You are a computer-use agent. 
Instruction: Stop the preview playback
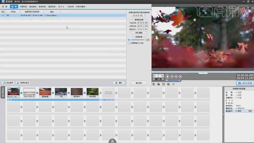pyautogui.click(x=172, y=76)
